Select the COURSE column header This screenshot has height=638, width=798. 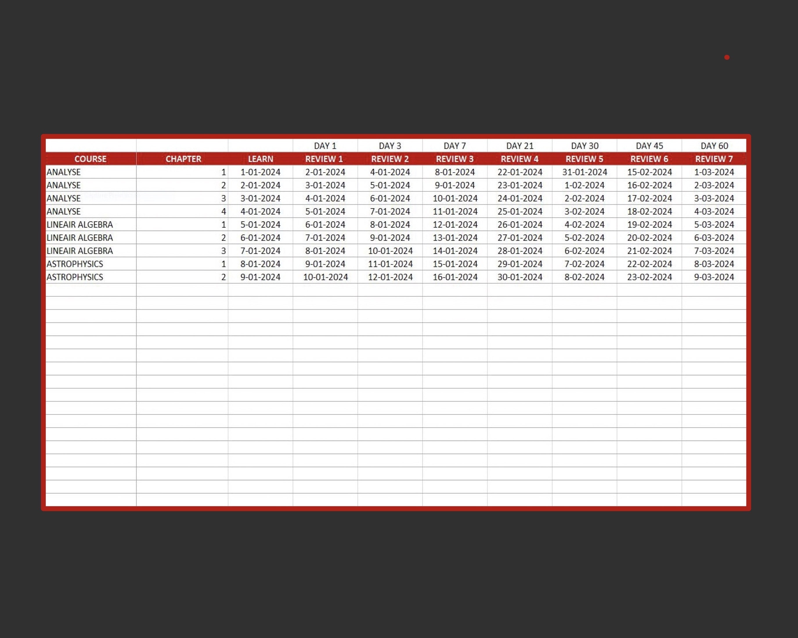click(x=90, y=159)
